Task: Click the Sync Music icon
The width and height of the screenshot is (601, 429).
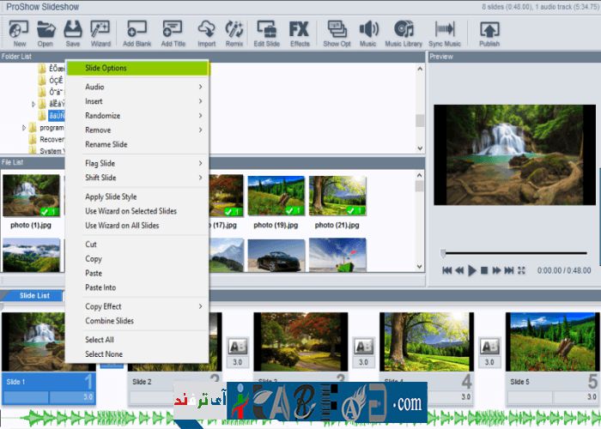Action: 445,31
